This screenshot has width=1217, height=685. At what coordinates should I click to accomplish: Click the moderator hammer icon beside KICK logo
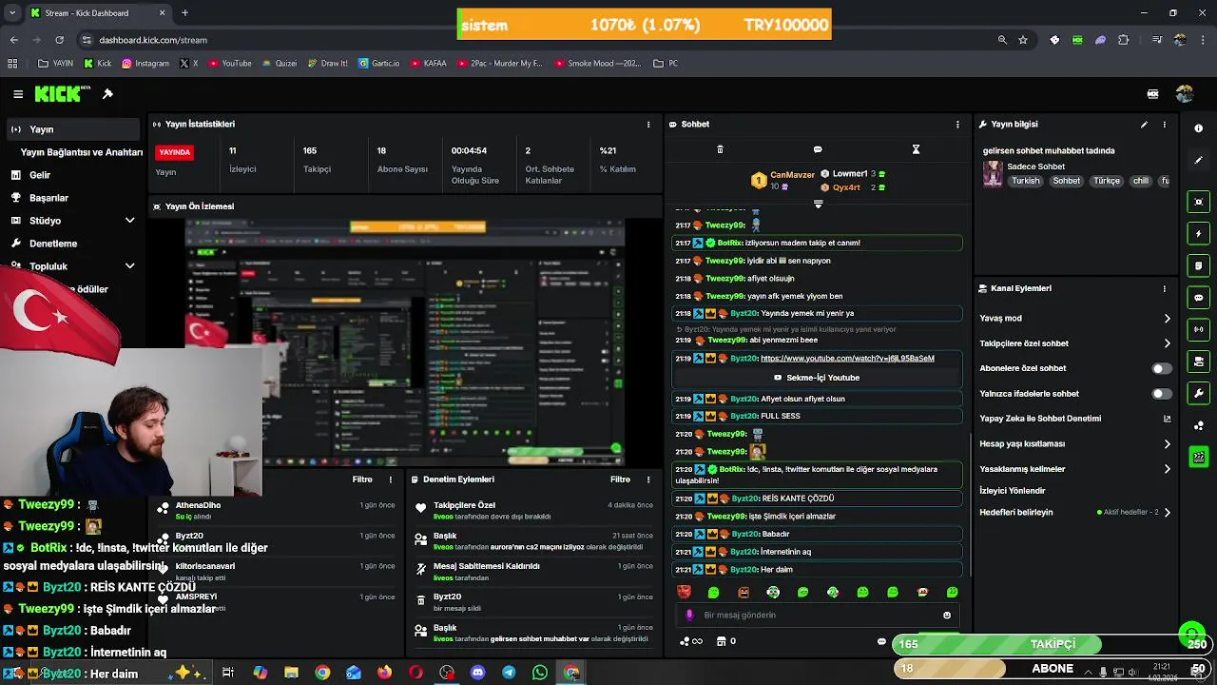(x=107, y=94)
